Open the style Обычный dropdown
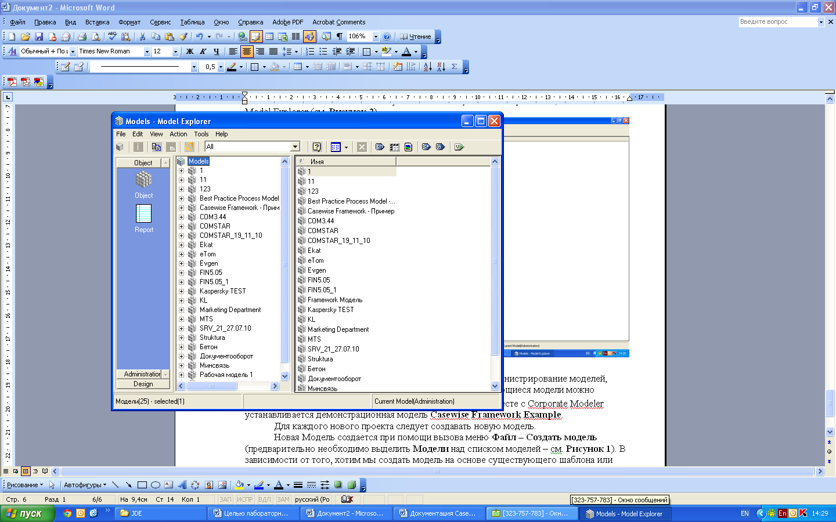 tap(73, 52)
